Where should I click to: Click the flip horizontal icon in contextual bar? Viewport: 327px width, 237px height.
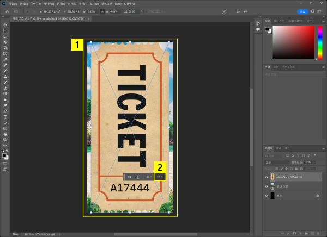pyautogui.click(x=130, y=177)
